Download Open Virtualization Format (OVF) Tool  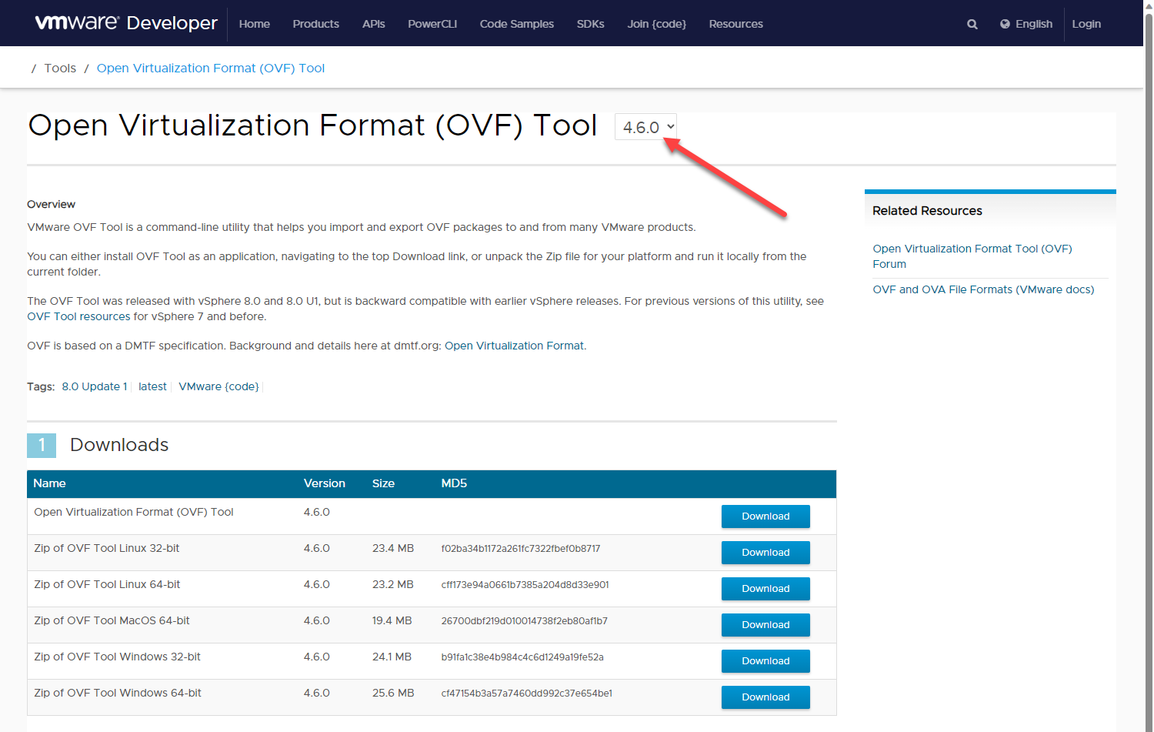765,516
